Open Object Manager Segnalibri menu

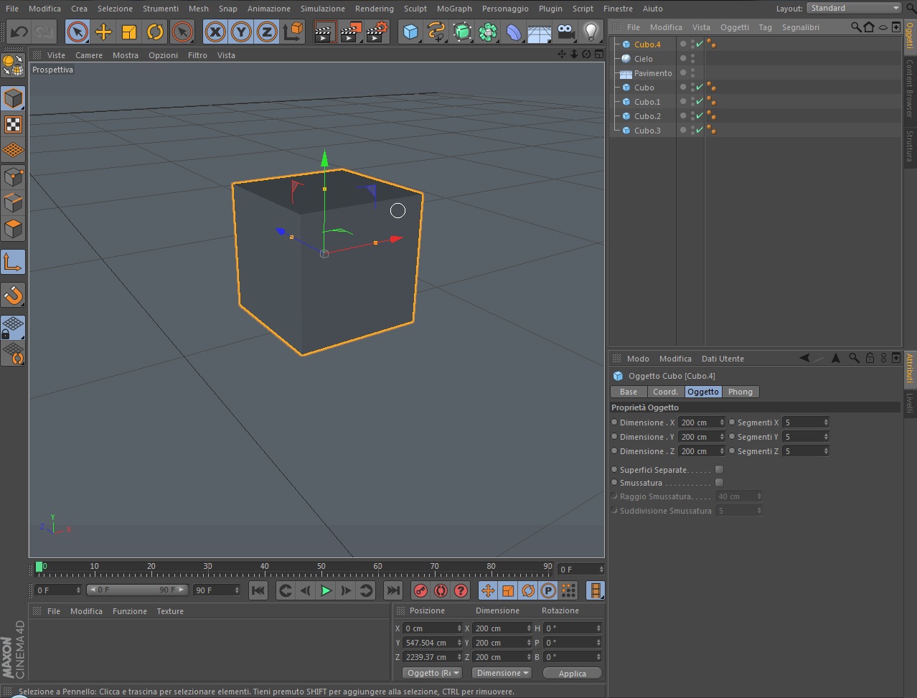[800, 27]
